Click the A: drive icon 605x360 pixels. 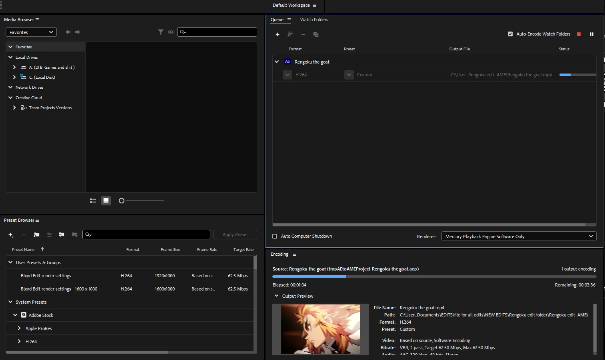point(24,67)
